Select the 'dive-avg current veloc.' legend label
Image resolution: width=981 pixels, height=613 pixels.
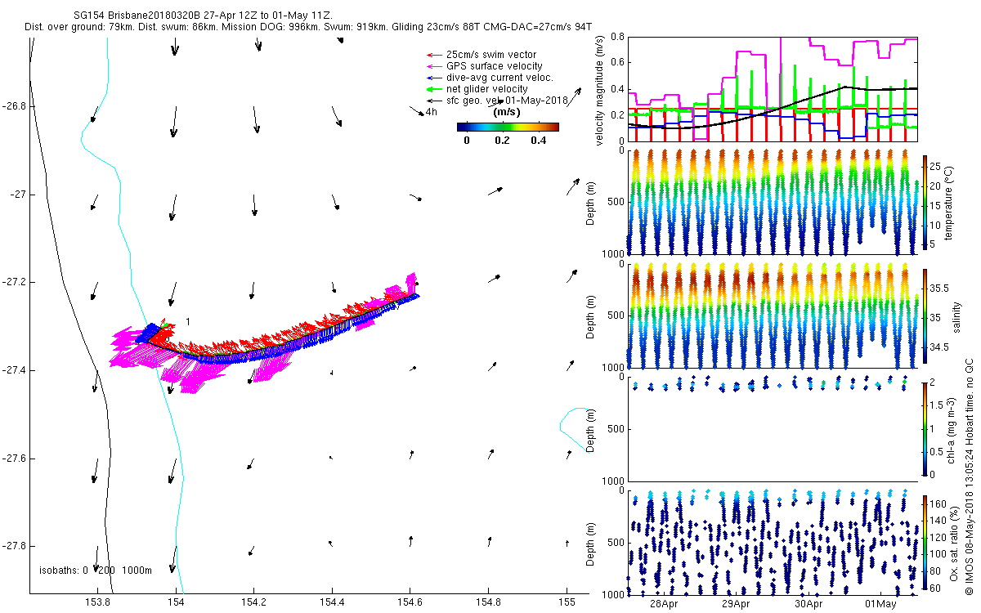[x=499, y=78]
